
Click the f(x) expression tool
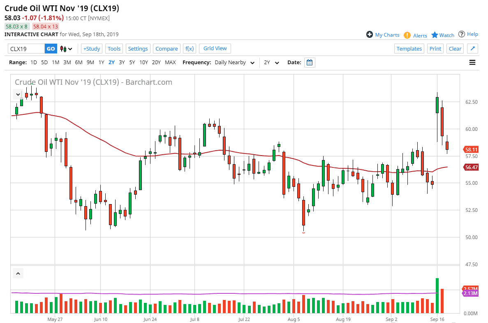189,49
